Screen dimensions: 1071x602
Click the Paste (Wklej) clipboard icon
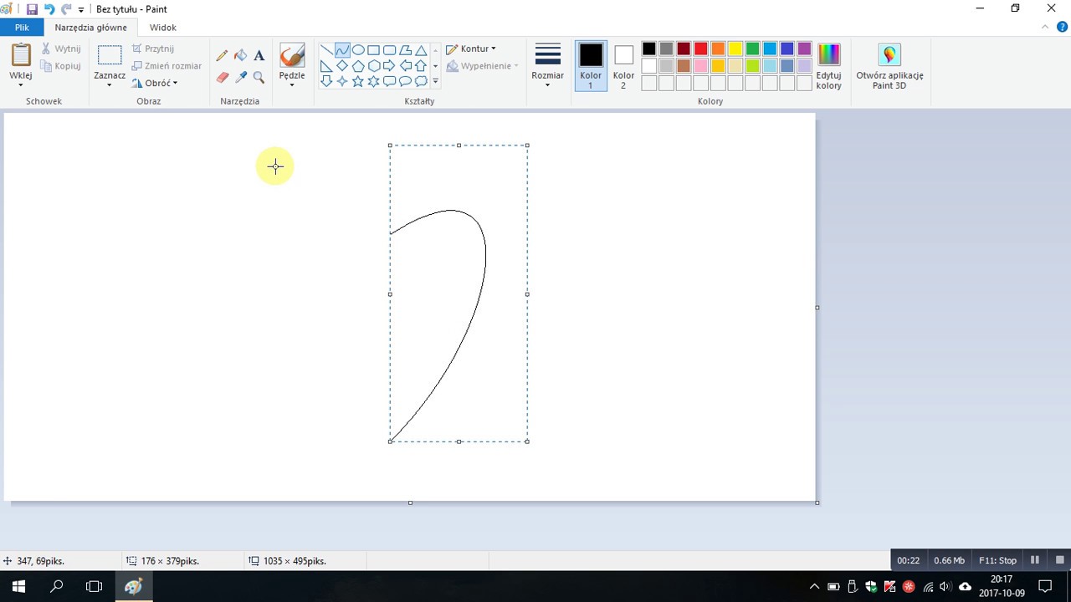point(21,55)
